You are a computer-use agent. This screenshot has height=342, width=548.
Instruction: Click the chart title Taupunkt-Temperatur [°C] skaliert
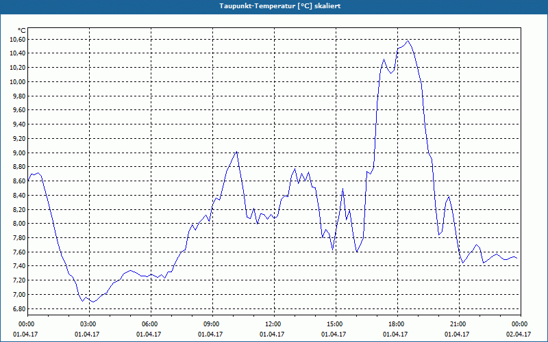[x=280, y=6]
